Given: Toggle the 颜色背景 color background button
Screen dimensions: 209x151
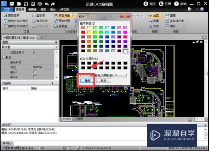Looking at the screenshot, I should 63,15.
